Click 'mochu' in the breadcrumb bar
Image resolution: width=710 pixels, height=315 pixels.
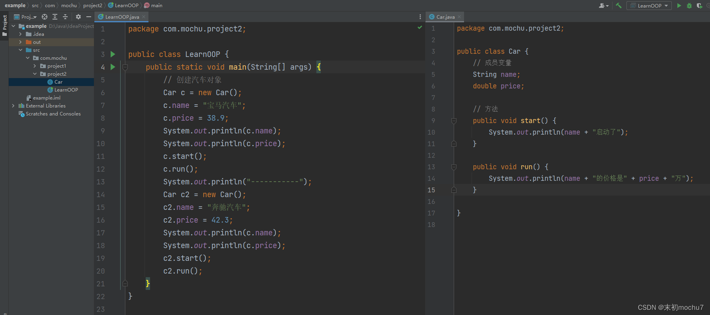pos(69,5)
